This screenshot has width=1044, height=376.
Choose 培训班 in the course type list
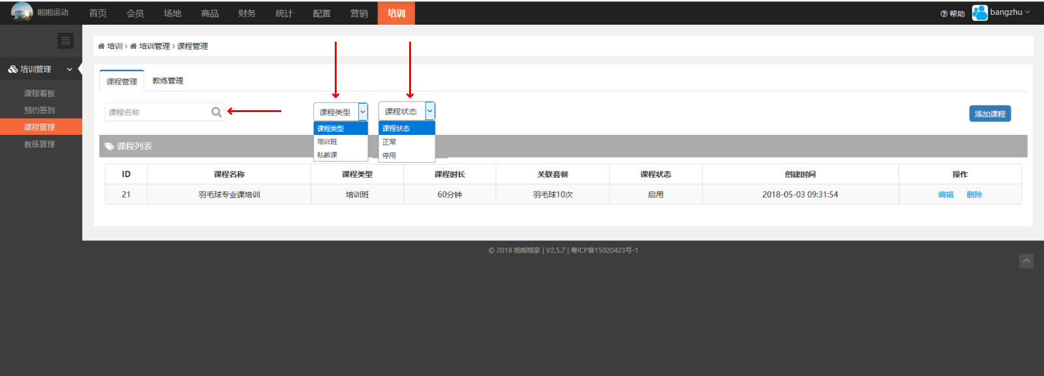[x=341, y=142]
